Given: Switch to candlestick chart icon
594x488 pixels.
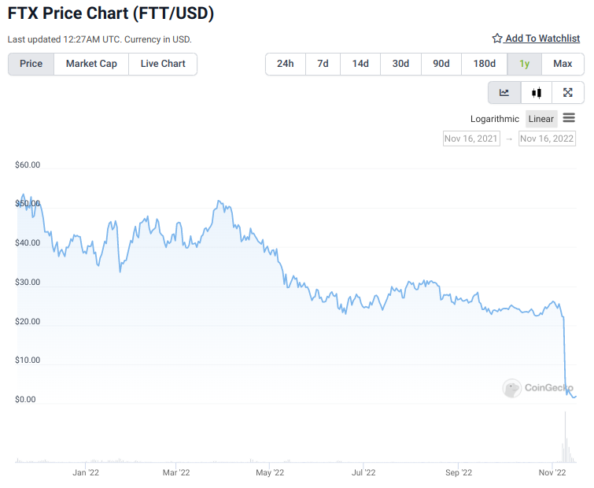Looking at the screenshot, I should (537, 93).
